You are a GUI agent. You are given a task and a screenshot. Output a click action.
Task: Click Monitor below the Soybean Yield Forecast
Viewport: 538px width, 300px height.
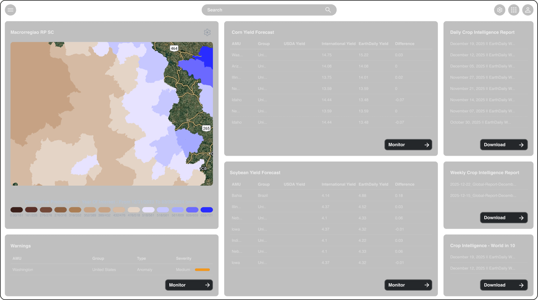click(408, 285)
